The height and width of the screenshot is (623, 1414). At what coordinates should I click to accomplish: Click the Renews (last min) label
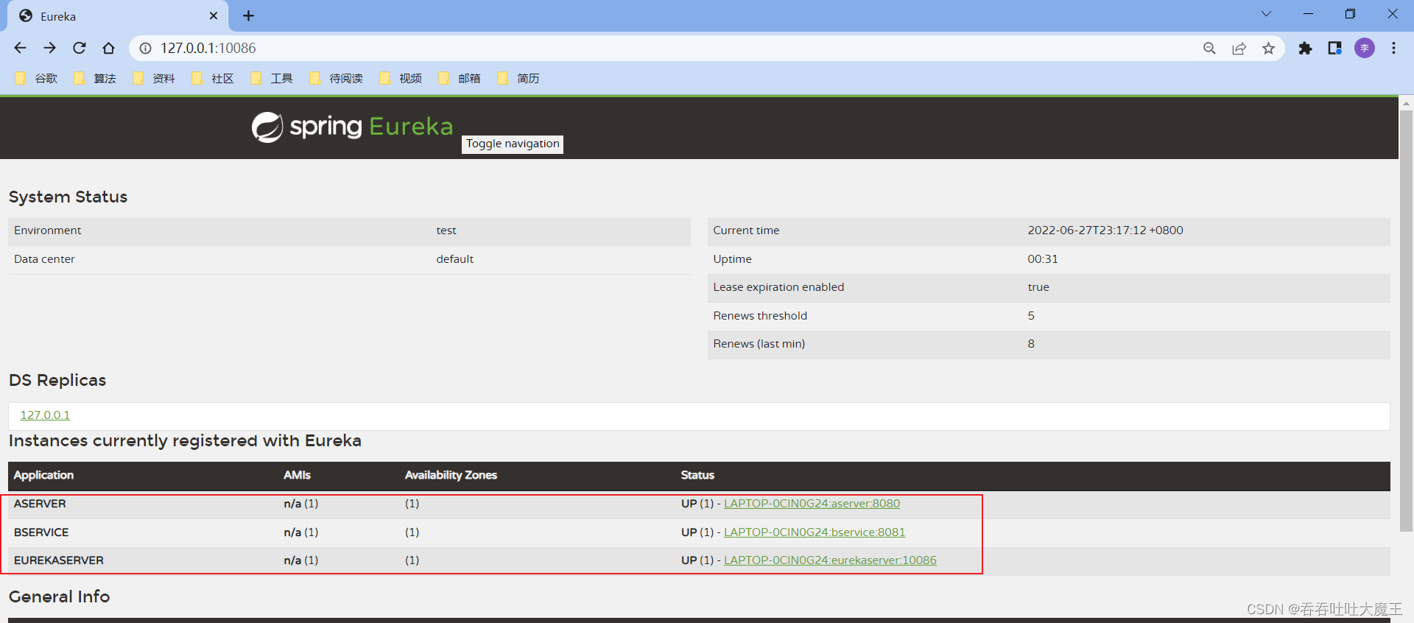759,344
